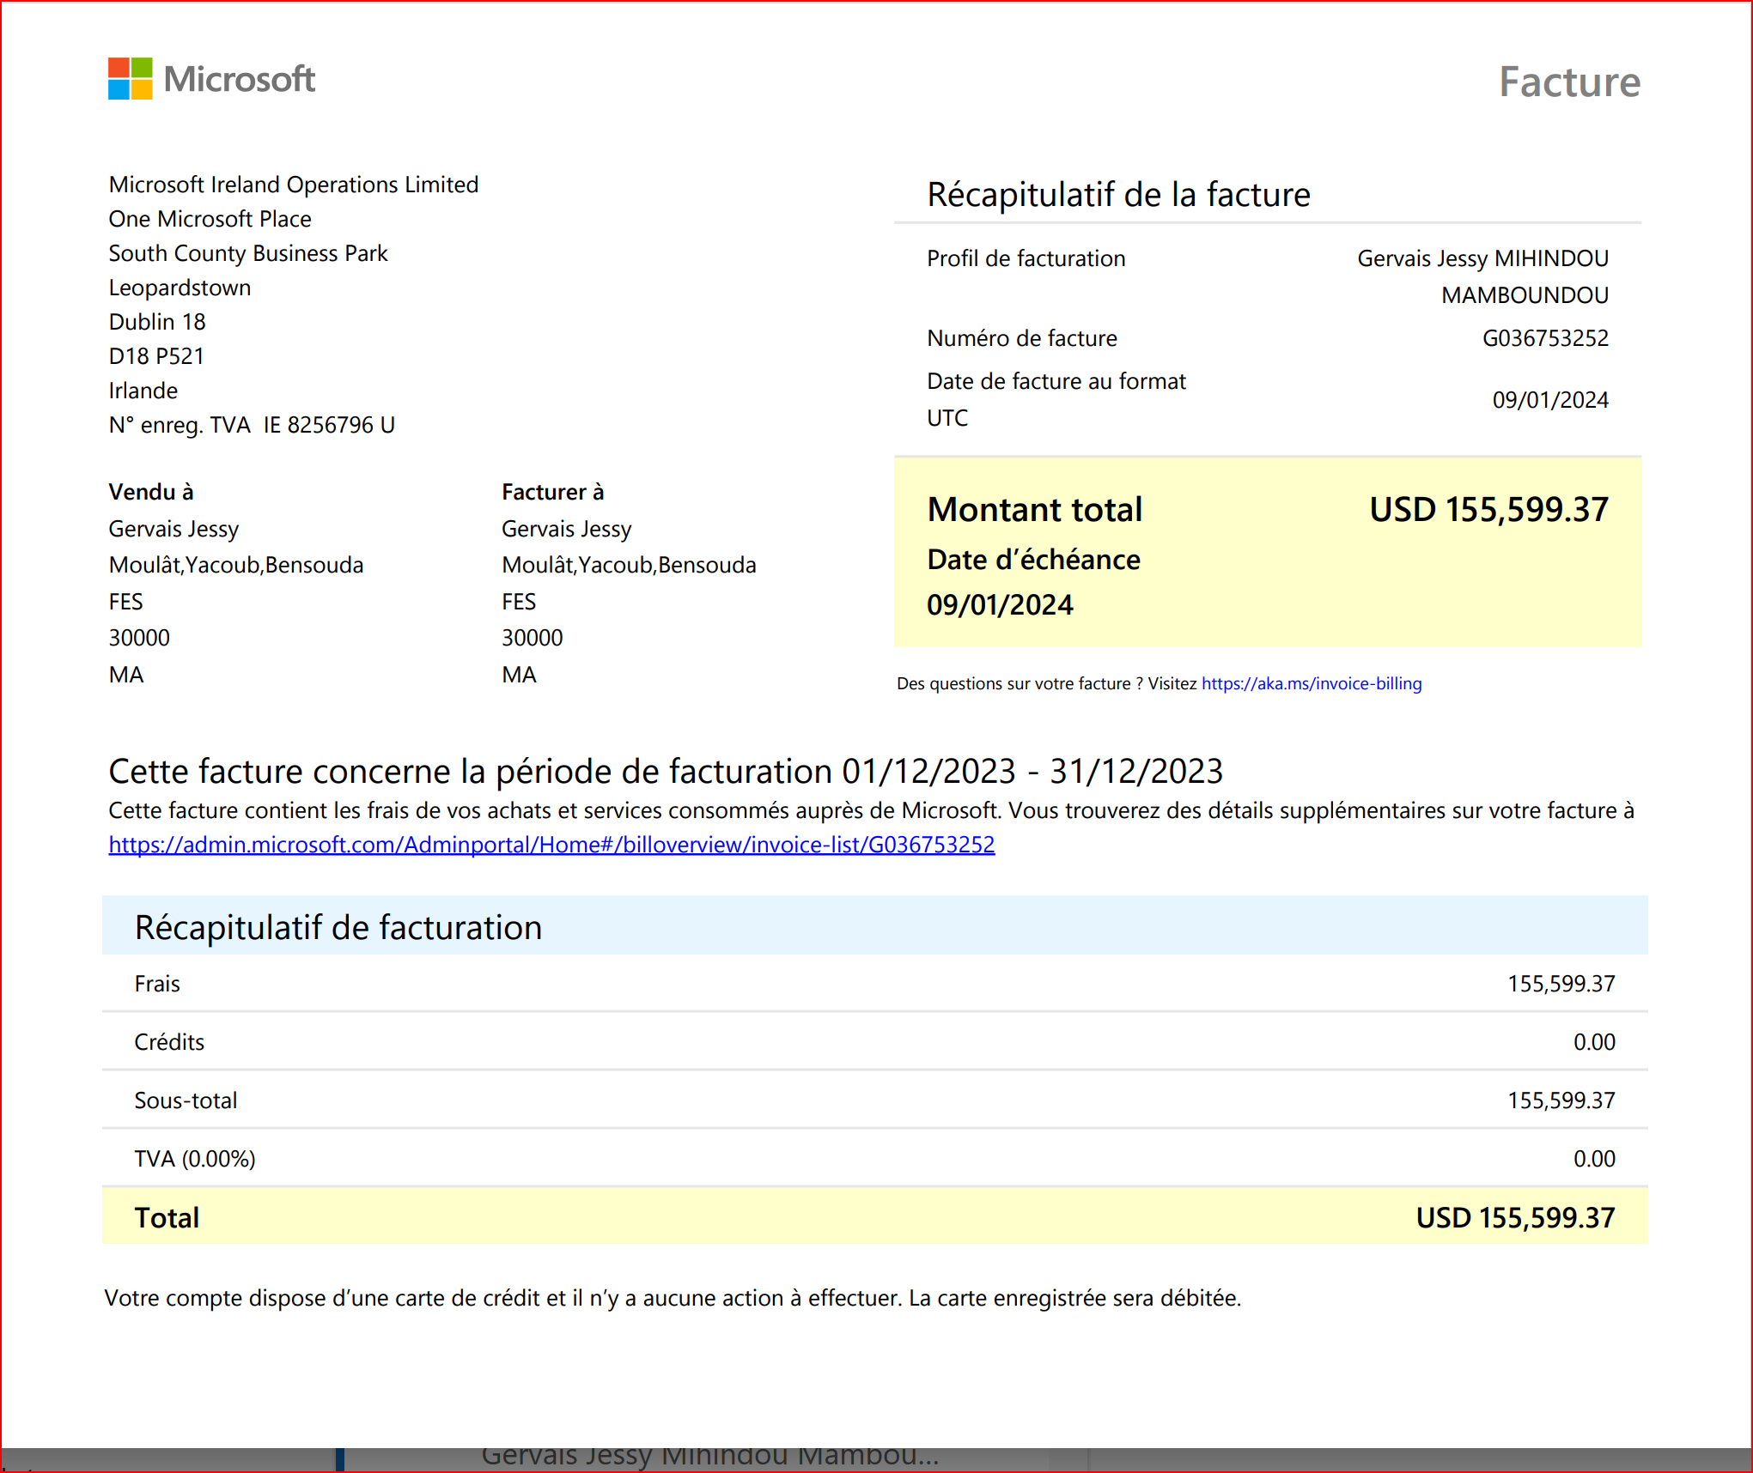Click the bold 'Total' row label

pyautogui.click(x=167, y=1218)
